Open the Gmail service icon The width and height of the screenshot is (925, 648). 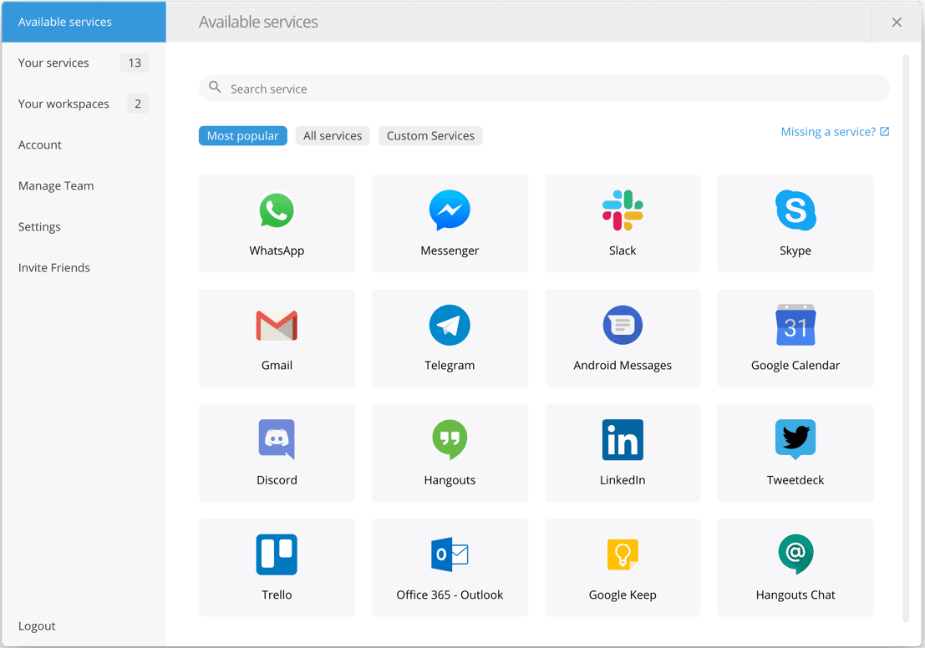pyautogui.click(x=277, y=326)
